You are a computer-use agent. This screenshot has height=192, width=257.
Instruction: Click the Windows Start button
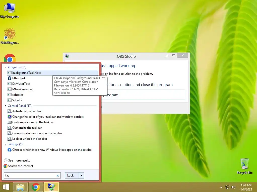pyautogui.click(x=6, y=187)
